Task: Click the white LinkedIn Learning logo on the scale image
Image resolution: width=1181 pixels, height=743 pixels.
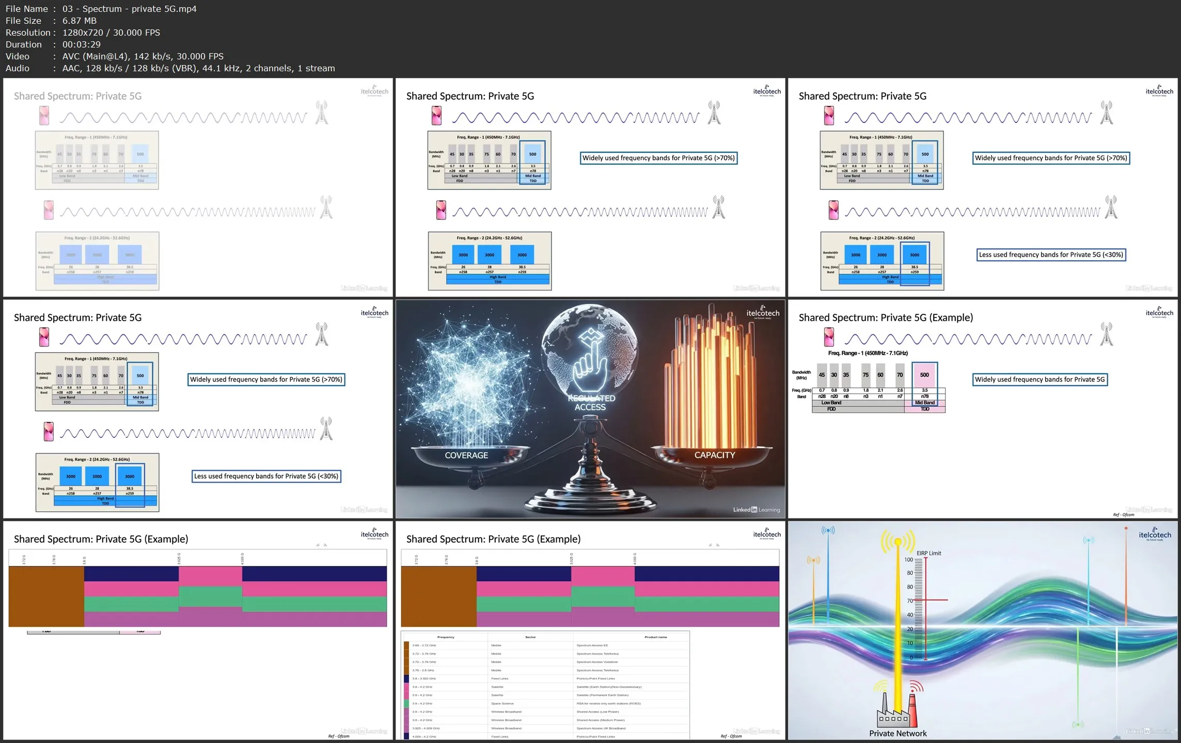Action: (756, 510)
